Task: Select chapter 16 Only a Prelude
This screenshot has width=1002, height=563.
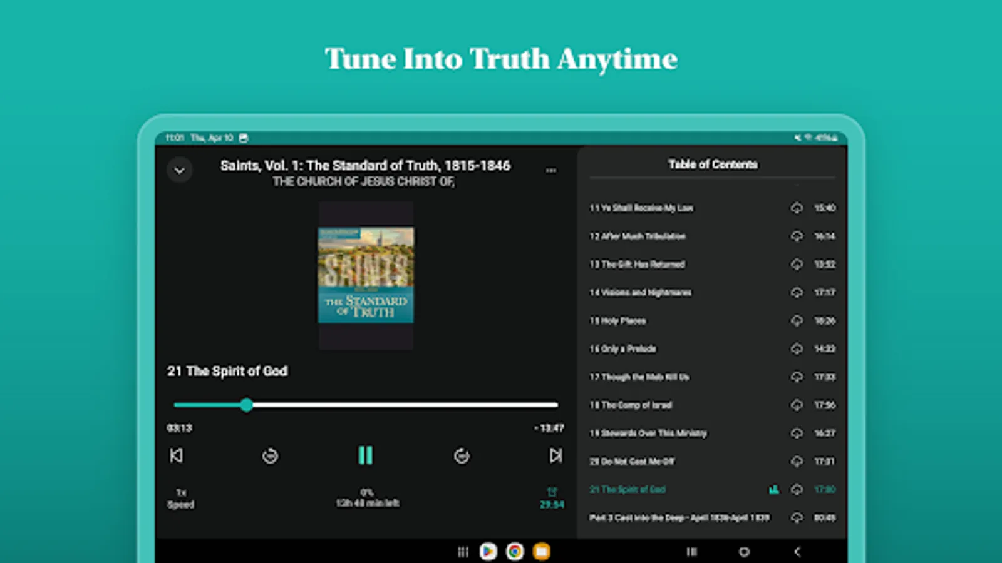Action: (623, 348)
